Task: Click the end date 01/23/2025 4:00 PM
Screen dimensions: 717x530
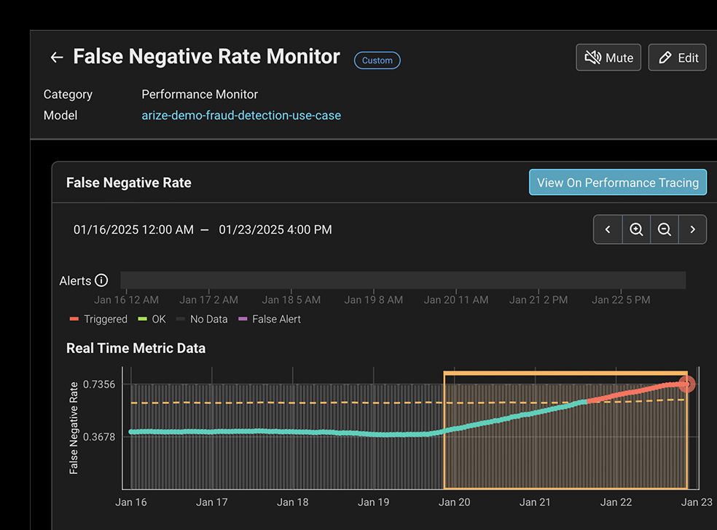Action: click(275, 229)
